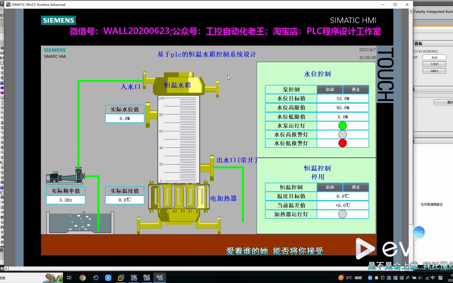Open the blue K application on taskbar
Image resolution: width=453 pixels, height=283 pixels.
pos(108,278)
